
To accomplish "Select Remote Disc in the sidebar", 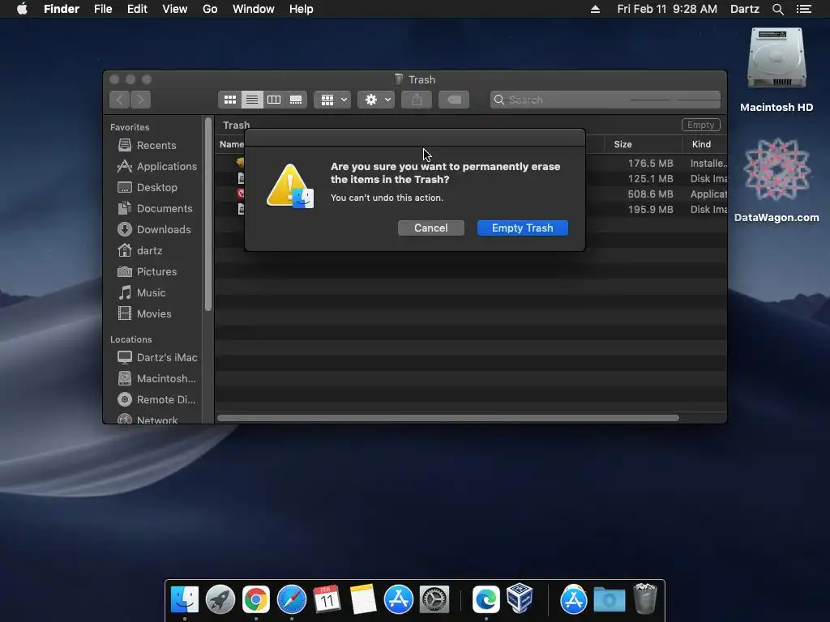I will (x=156, y=400).
